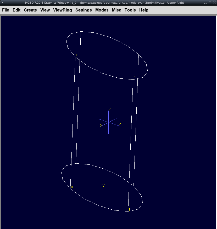217x229 pixels.
Task: Open the Edit menu
Action: pyautogui.click(x=16, y=10)
